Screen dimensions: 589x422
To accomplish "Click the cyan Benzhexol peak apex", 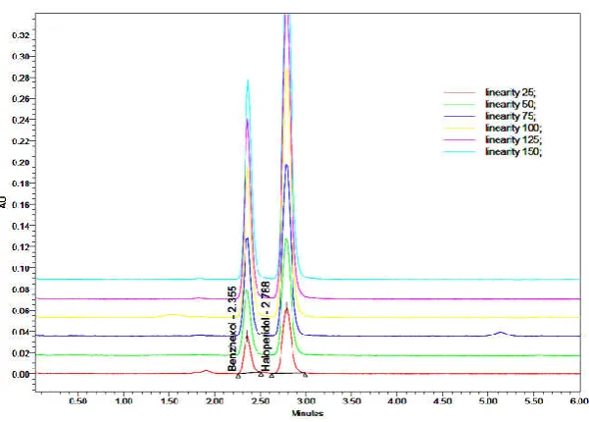I will [248, 80].
